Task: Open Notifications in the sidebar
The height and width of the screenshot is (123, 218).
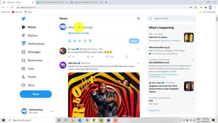Action: tap(33, 44)
